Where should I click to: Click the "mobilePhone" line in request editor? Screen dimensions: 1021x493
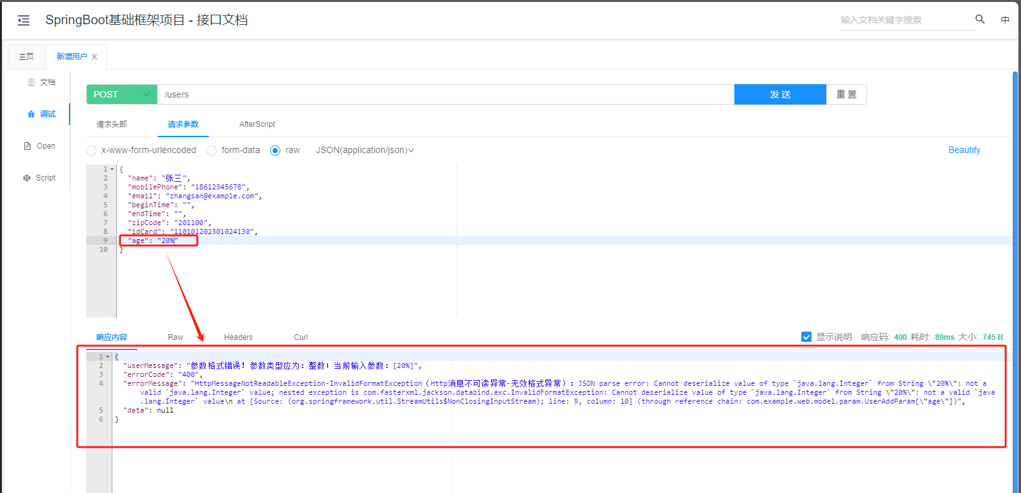point(188,188)
